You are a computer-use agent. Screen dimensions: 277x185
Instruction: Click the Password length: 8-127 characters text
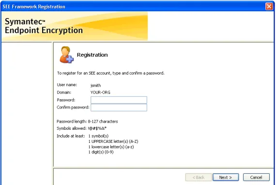point(87,122)
